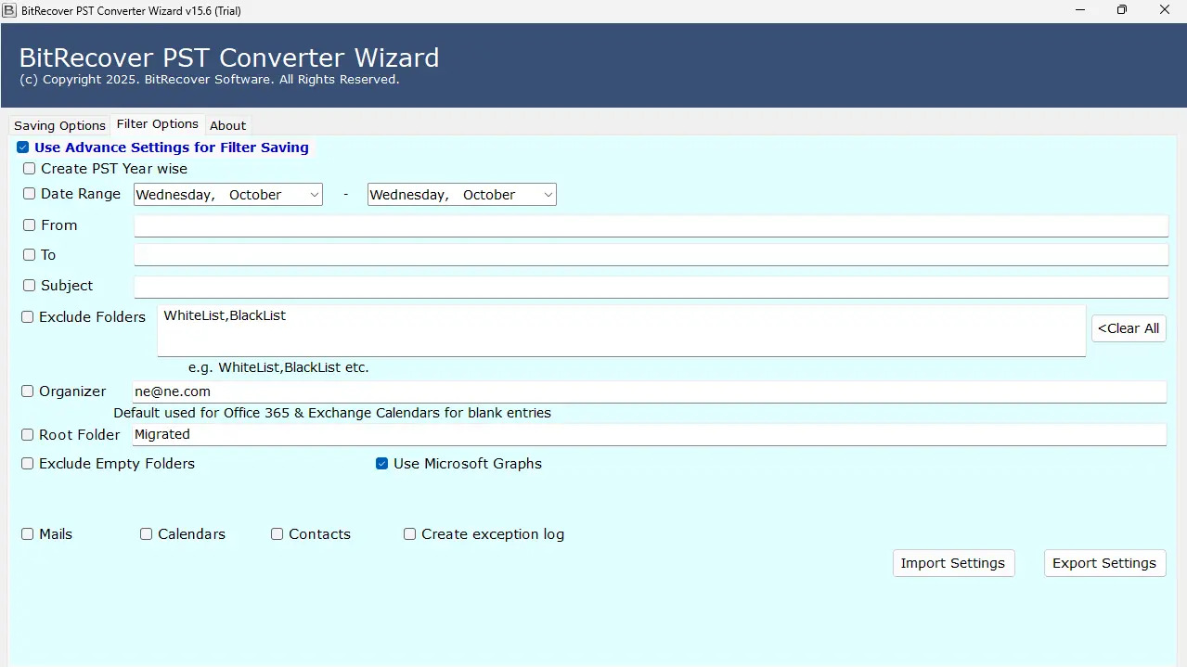Screen dimensions: 1187x667
Task: Enable Exclude Empty Folders
Action: point(27,463)
